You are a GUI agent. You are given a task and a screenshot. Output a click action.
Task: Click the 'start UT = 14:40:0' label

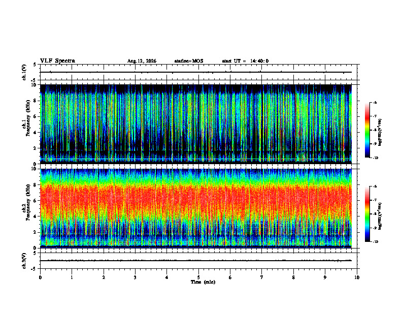245,61
